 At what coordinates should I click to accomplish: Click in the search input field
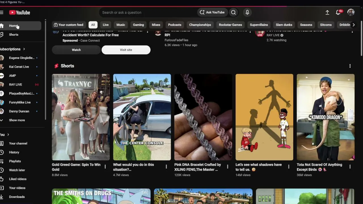pyautogui.click(x=148, y=12)
